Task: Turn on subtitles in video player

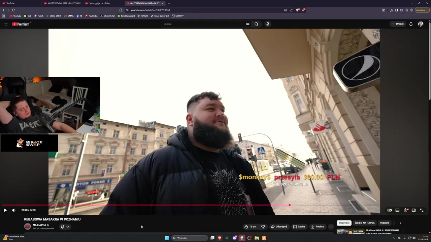Action: click(397, 210)
